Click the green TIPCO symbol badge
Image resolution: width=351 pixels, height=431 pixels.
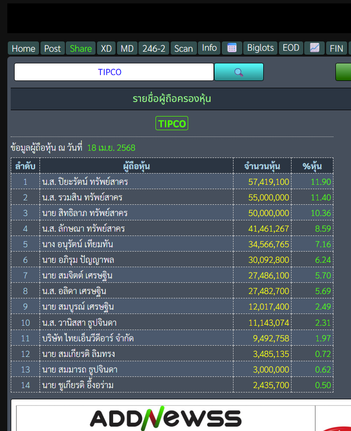[x=172, y=123]
